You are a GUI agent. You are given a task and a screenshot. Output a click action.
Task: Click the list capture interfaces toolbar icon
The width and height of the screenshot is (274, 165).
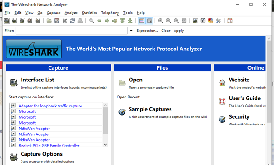(x=7, y=21)
